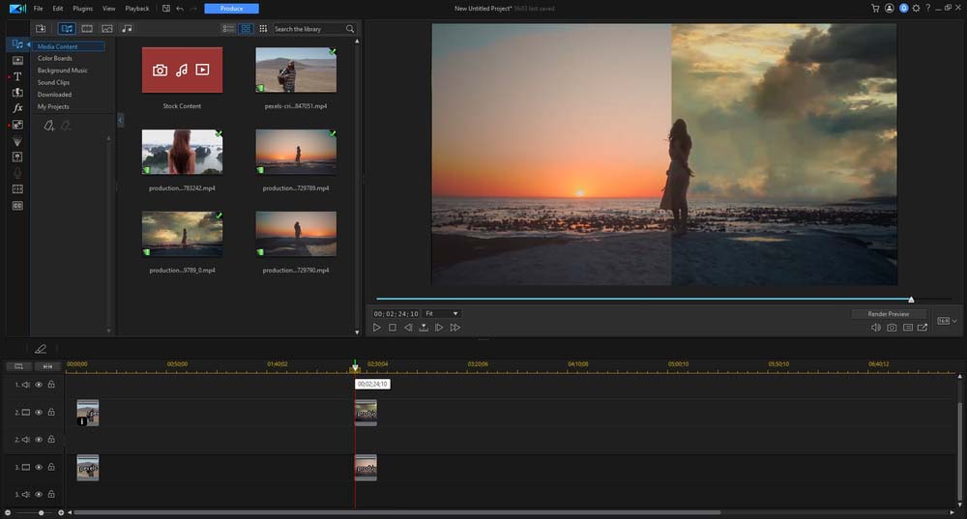Screen dimensions: 967x519
Task: Open the View menu
Action: [x=109, y=9]
